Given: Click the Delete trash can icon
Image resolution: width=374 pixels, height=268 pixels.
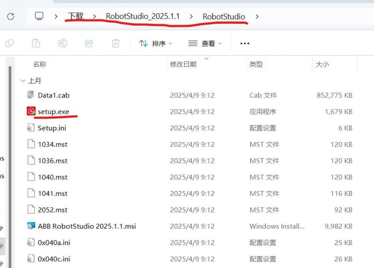Looking at the screenshot, I should (x=116, y=43).
